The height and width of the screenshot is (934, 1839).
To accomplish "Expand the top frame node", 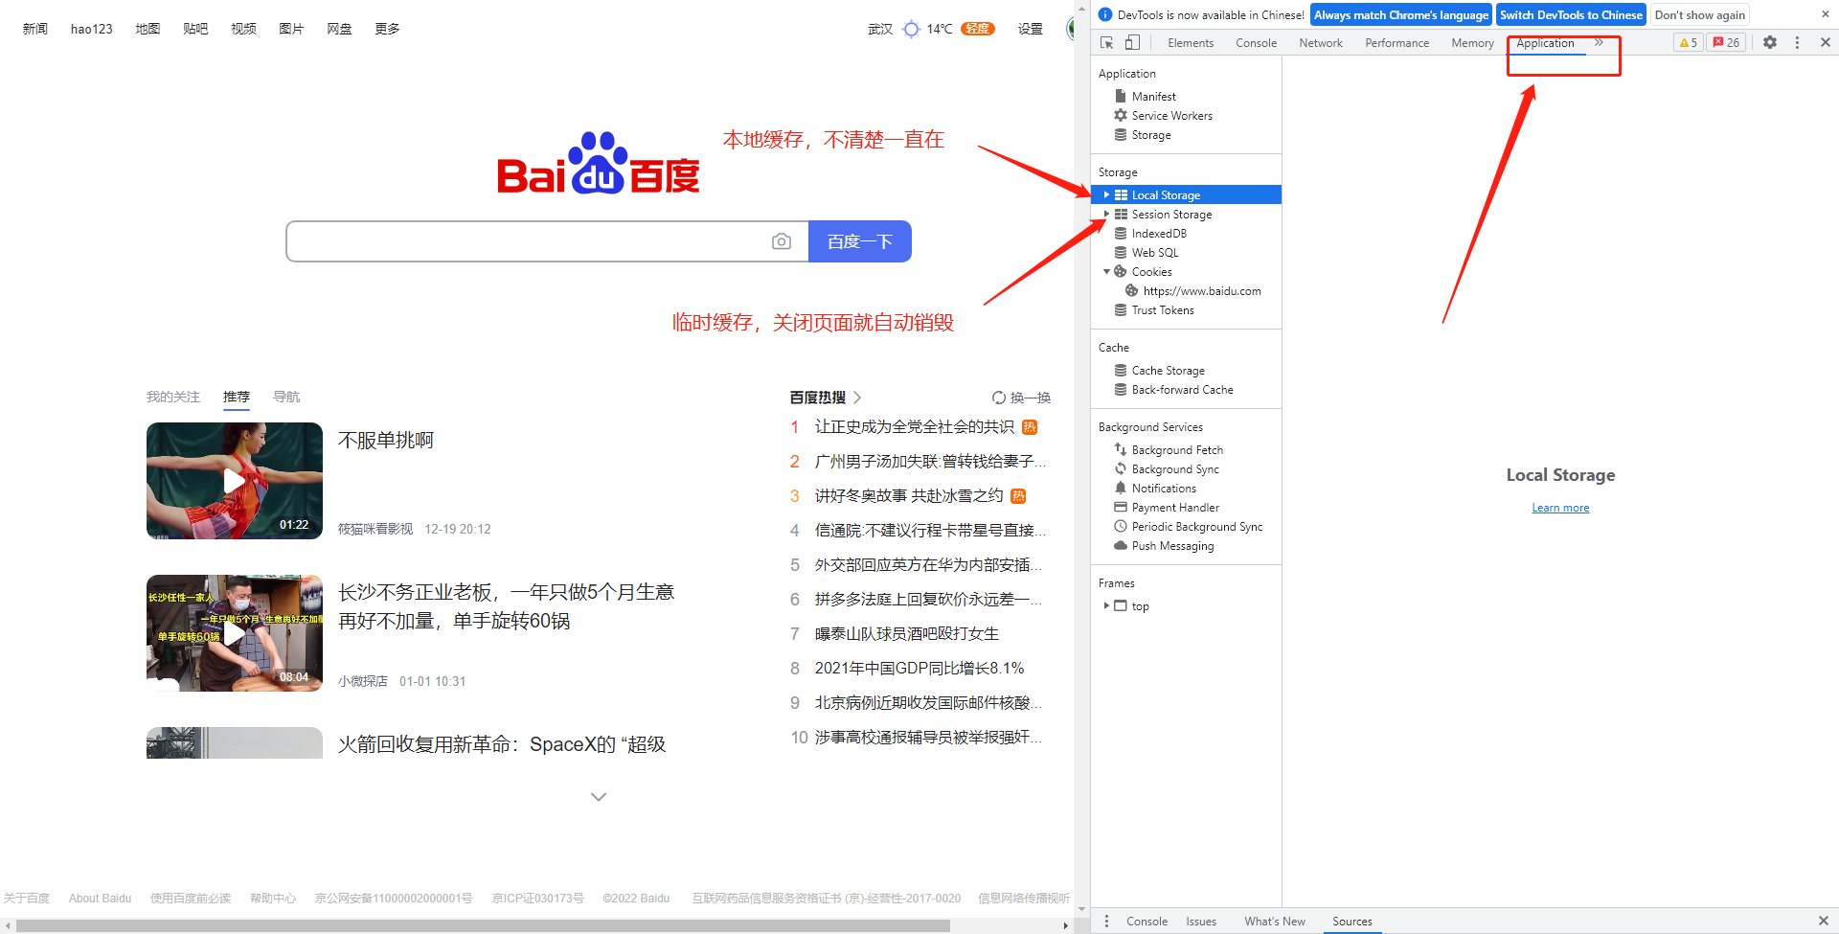I will click(1106, 606).
